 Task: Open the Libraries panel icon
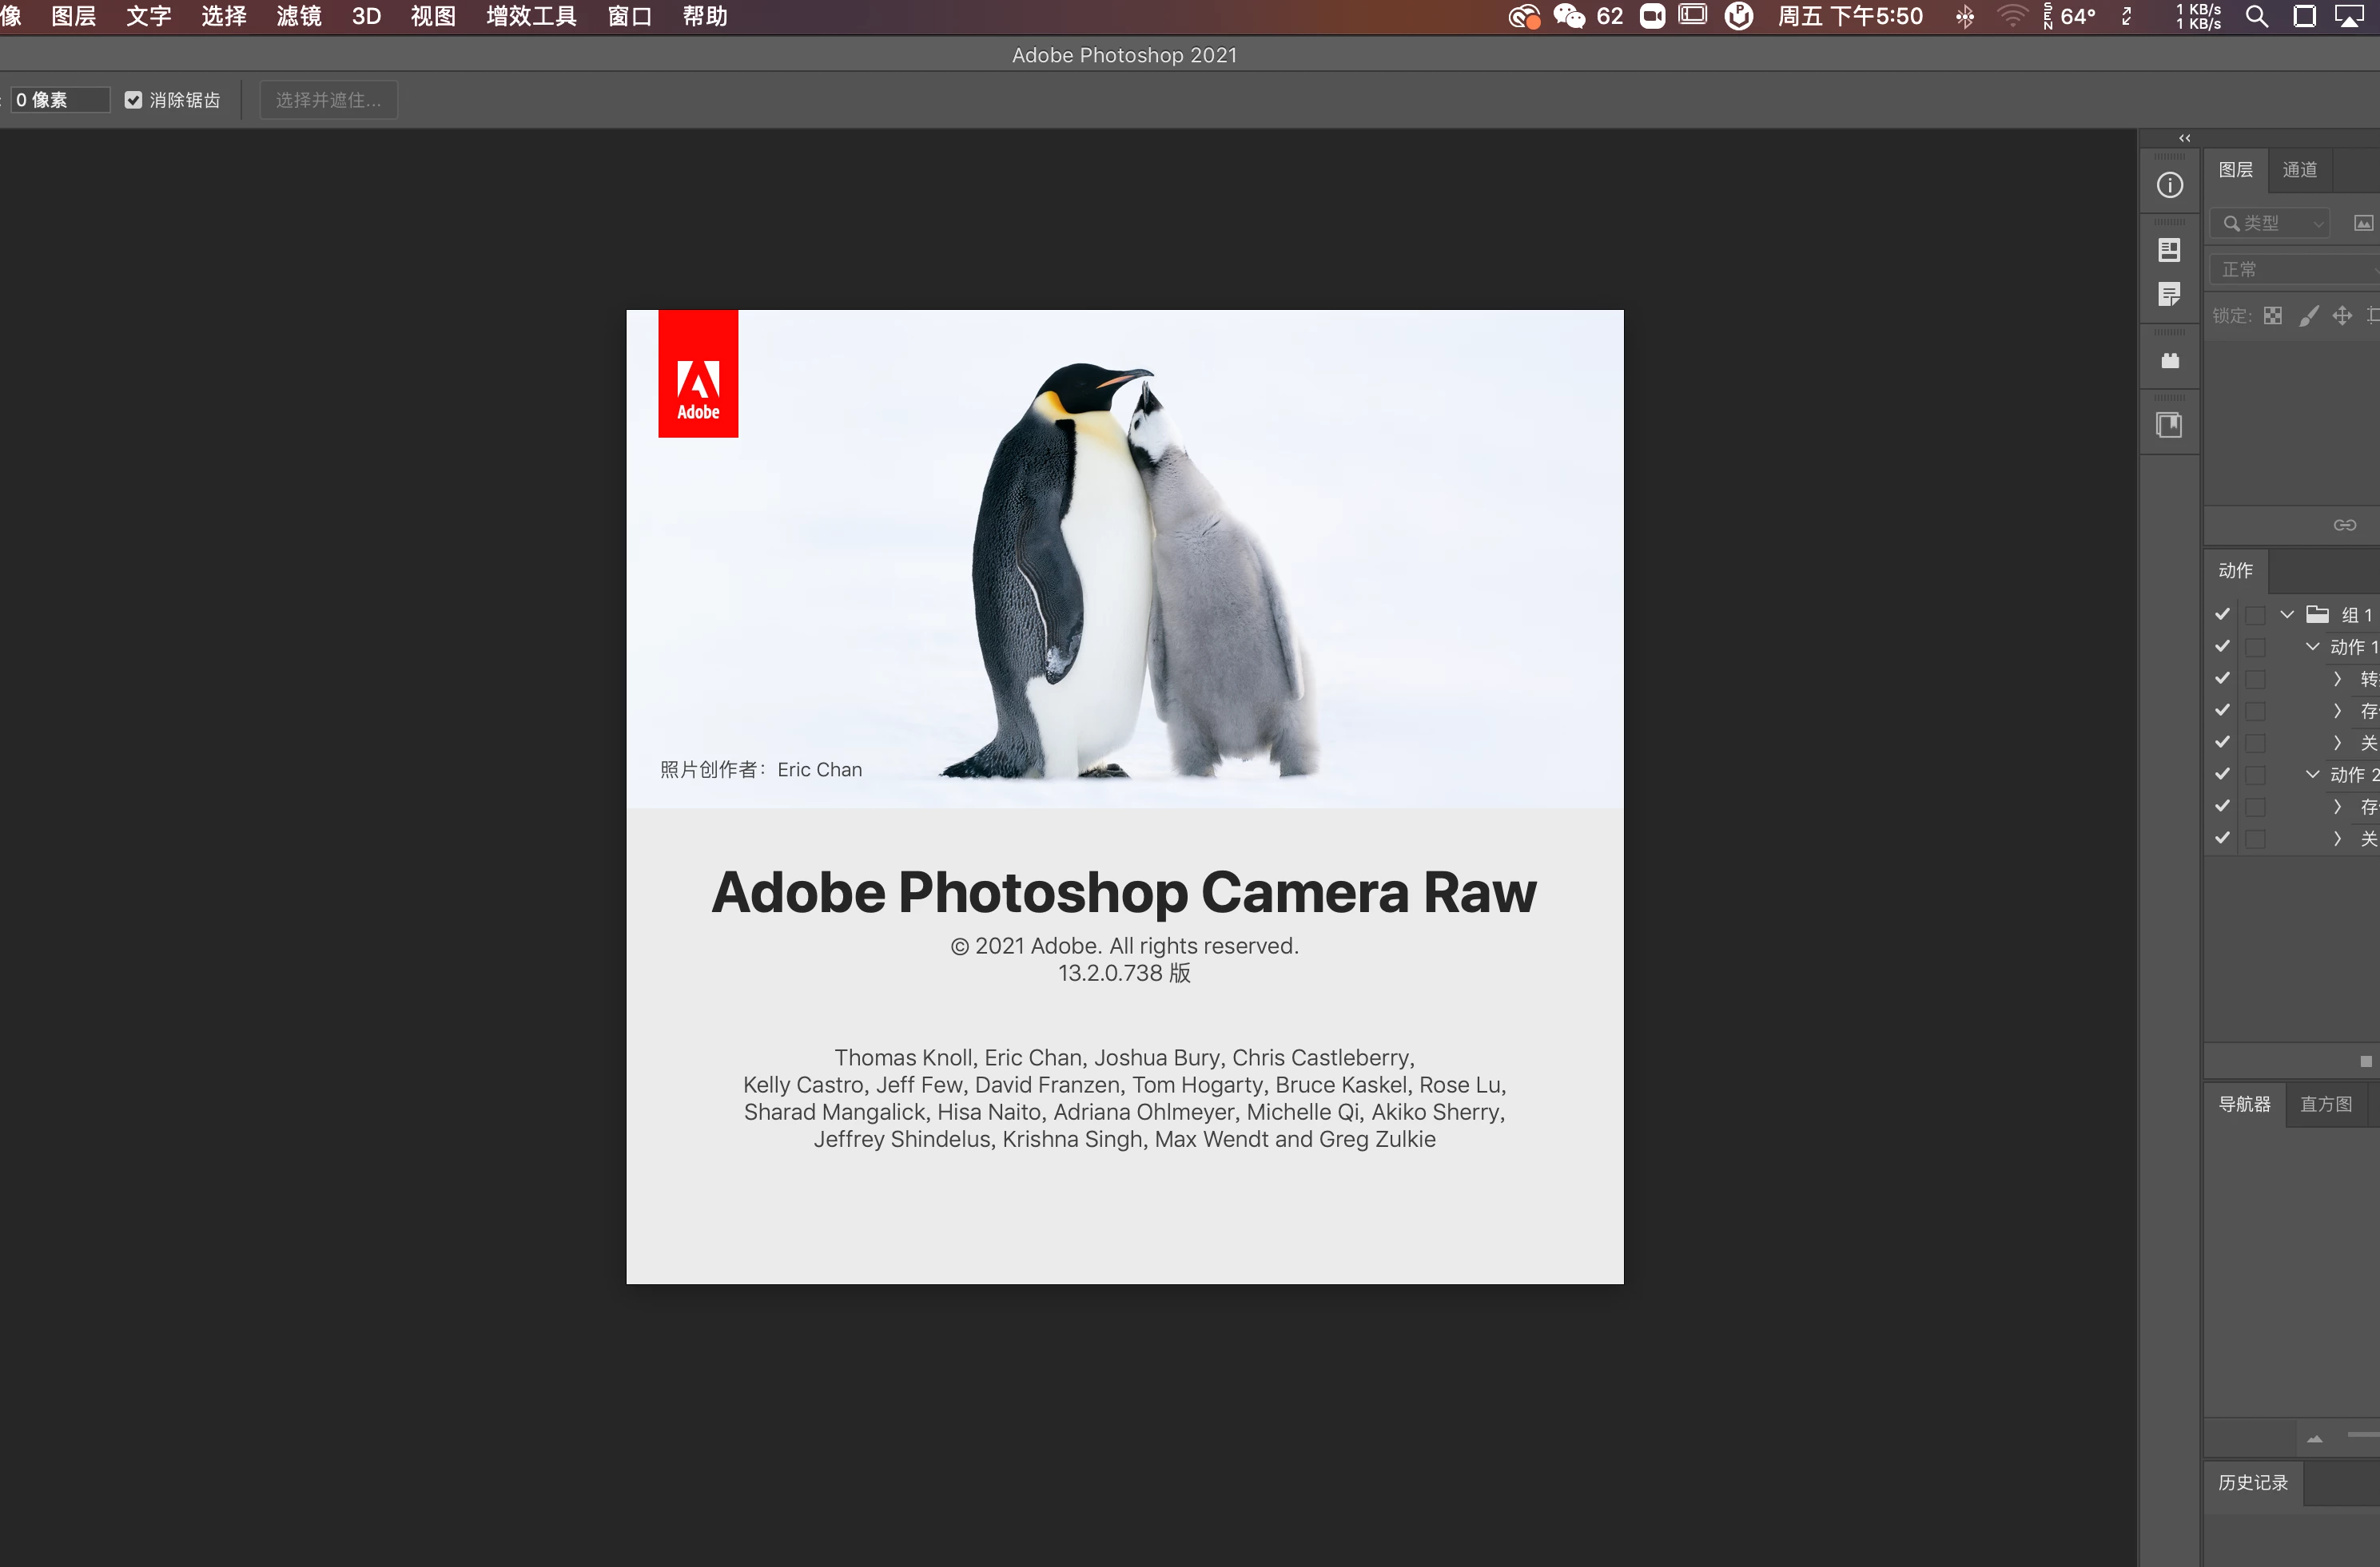point(2169,425)
